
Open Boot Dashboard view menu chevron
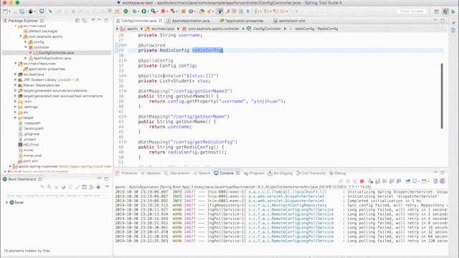click(x=107, y=186)
